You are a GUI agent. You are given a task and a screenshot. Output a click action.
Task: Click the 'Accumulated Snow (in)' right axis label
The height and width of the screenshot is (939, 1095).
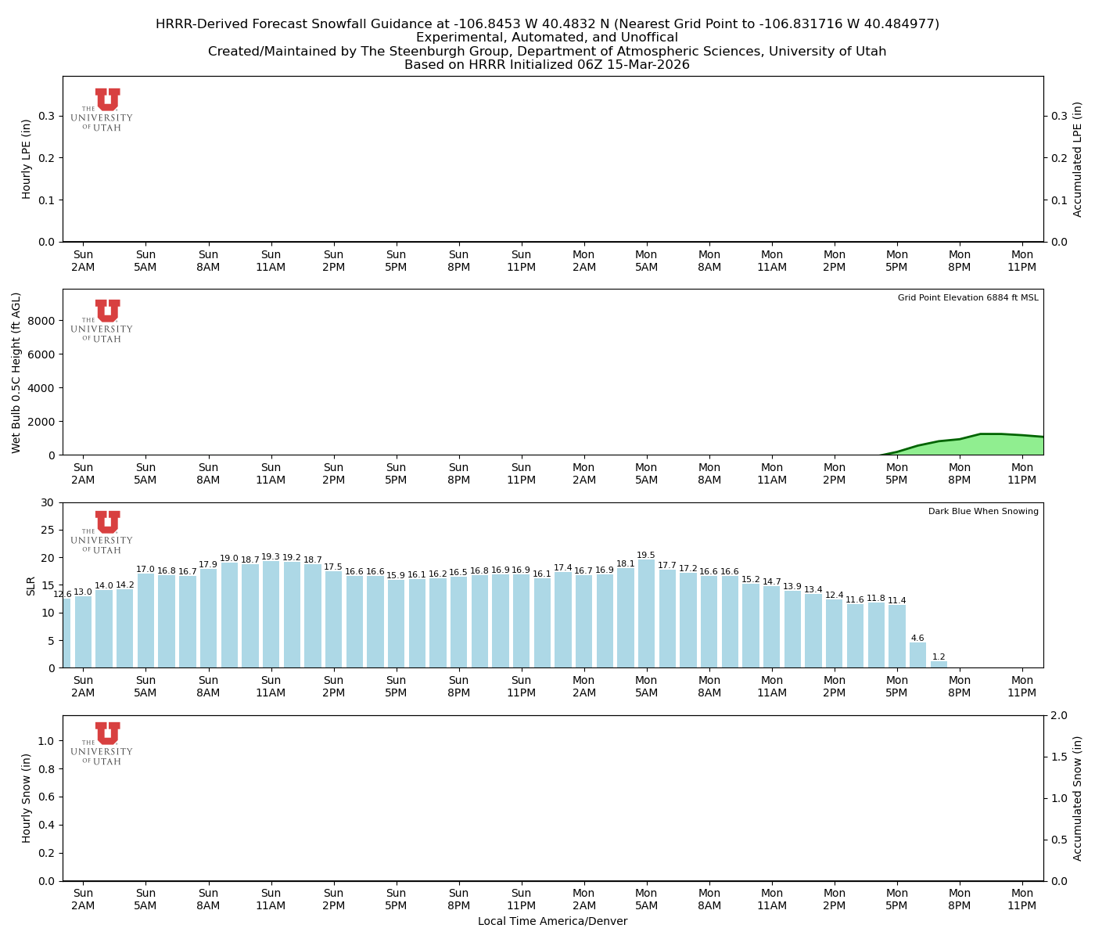tap(1078, 798)
